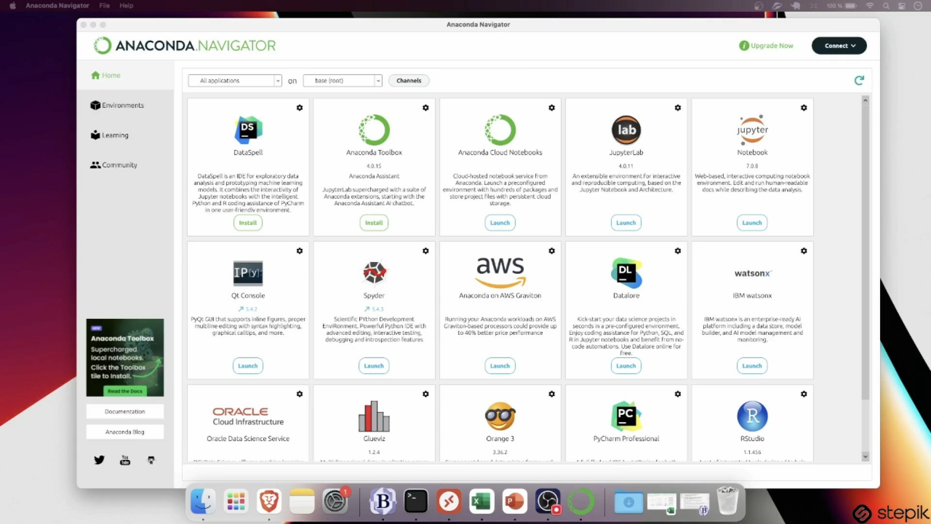931x524 pixels.
Task: Open the Documentation link
Action: click(125, 411)
